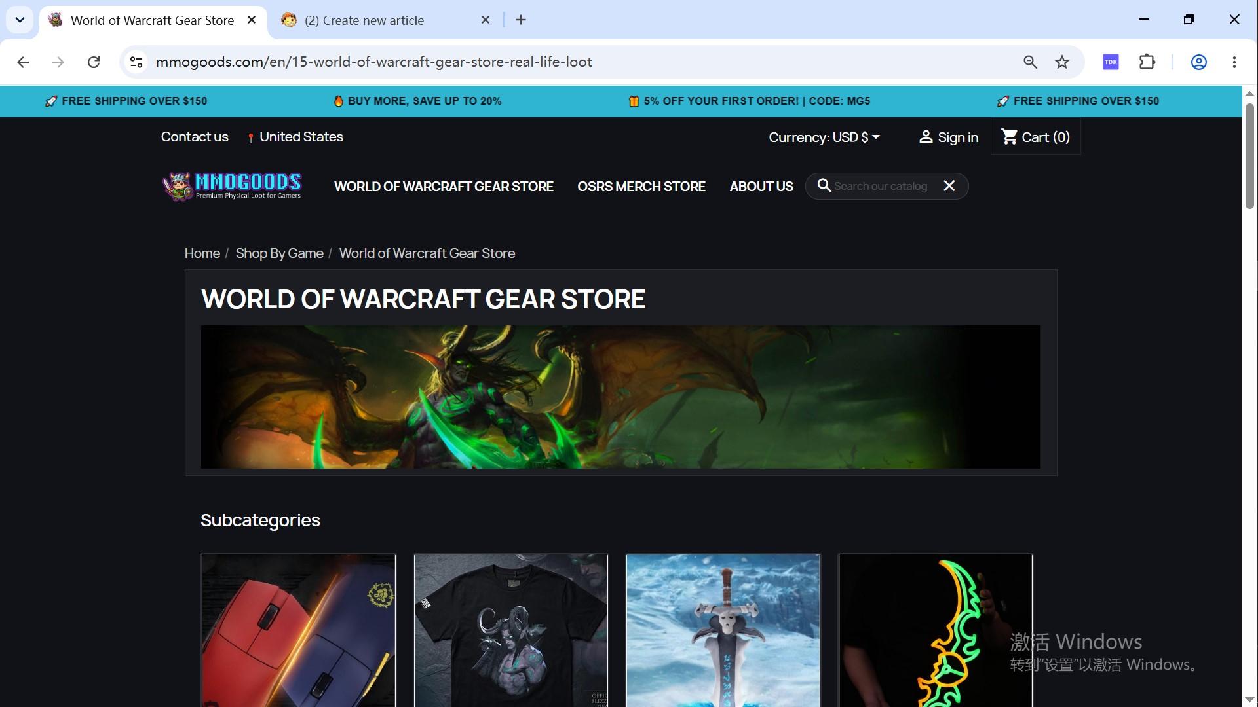Viewport: 1258px width, 707px height.
Task: Open the shopping Cart (0)
Action: point(1036,137)
